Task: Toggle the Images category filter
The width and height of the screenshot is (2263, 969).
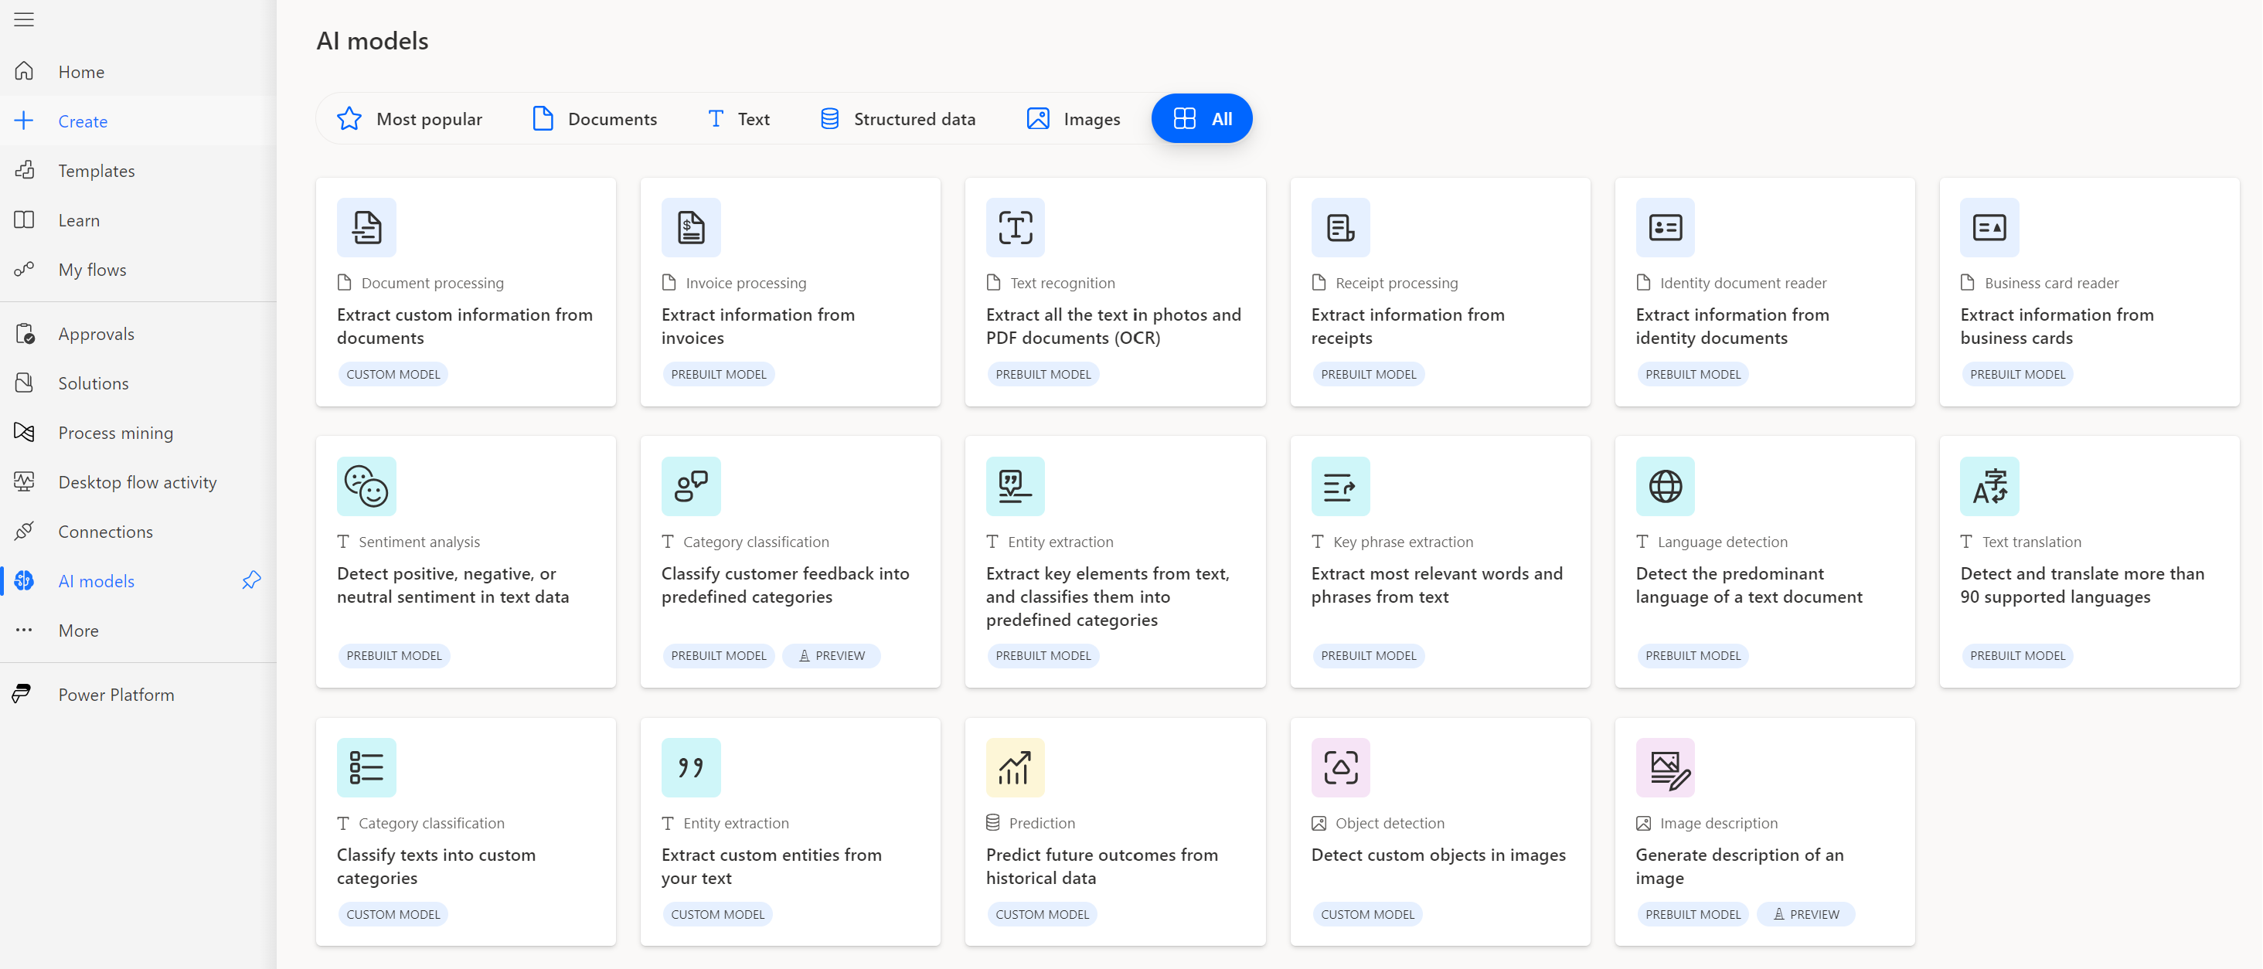Action: click(1074, 118)
